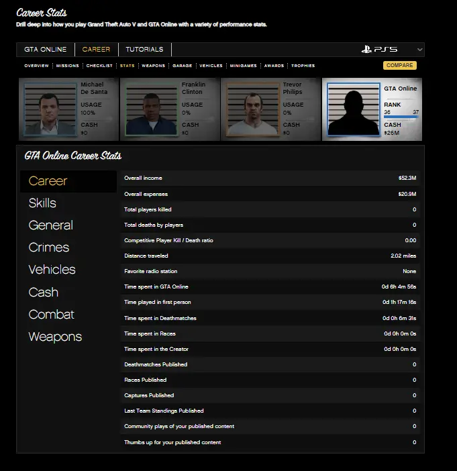
Task: Select the CAREER tab
Action: [x=96, y=50]
